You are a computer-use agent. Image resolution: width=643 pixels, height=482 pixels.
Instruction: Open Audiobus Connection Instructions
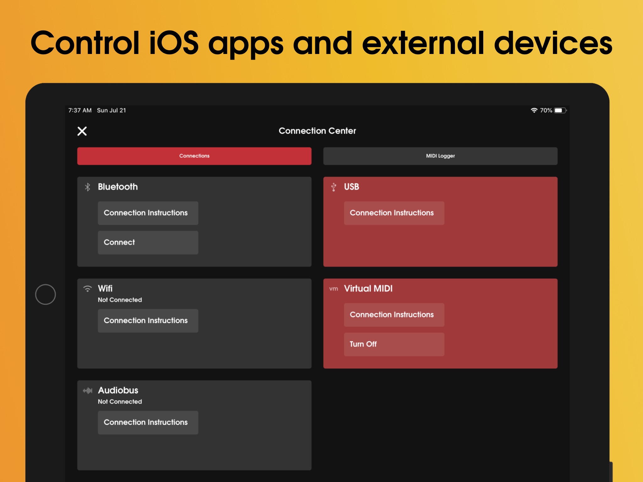[148, 422]
